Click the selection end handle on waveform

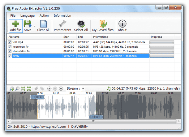pos(96,117)
